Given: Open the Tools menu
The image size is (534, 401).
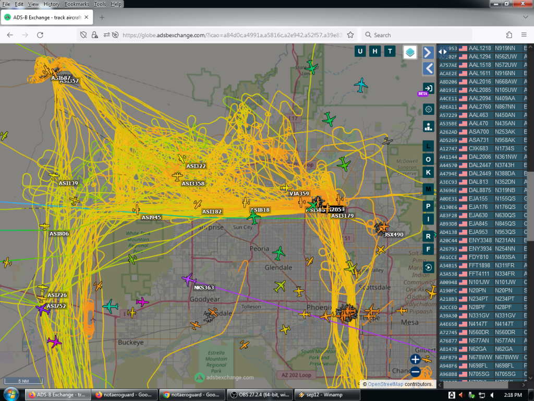Looking at the screenshot, I should pos(100,4).
